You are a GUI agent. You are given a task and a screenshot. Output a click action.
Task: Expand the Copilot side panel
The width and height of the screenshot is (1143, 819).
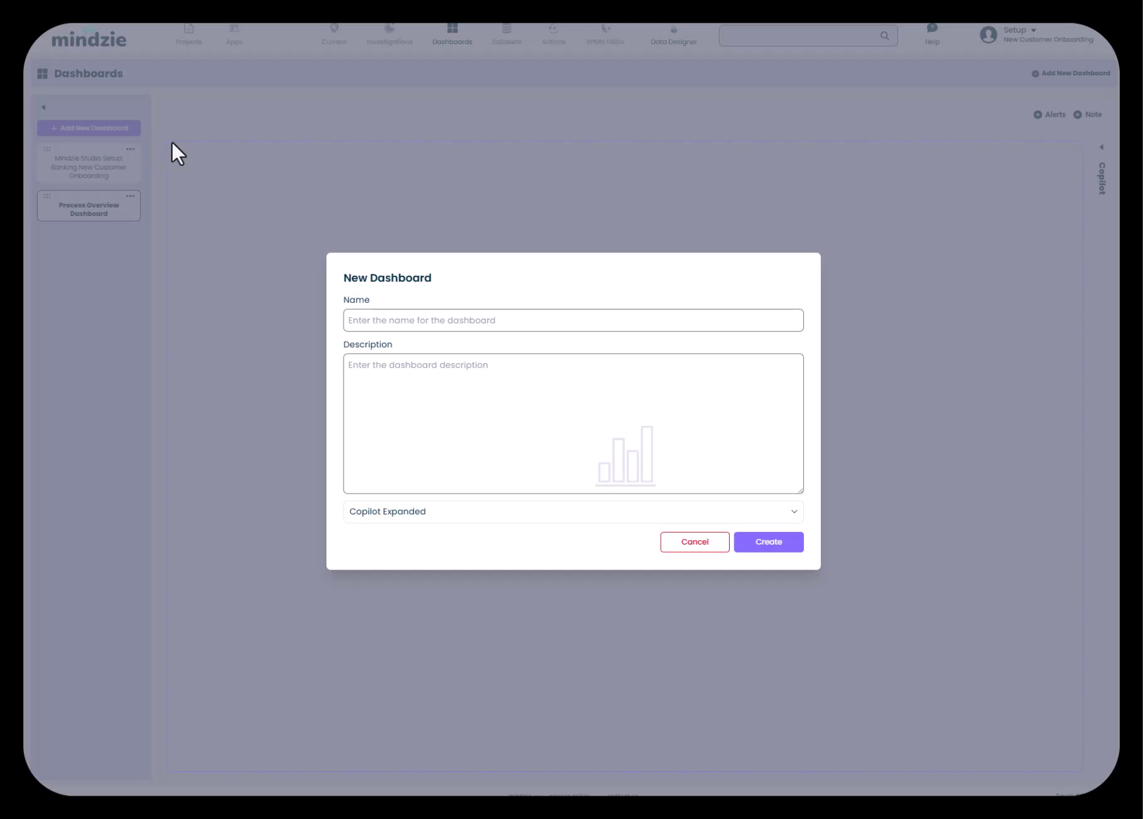tap(1101, 148)
